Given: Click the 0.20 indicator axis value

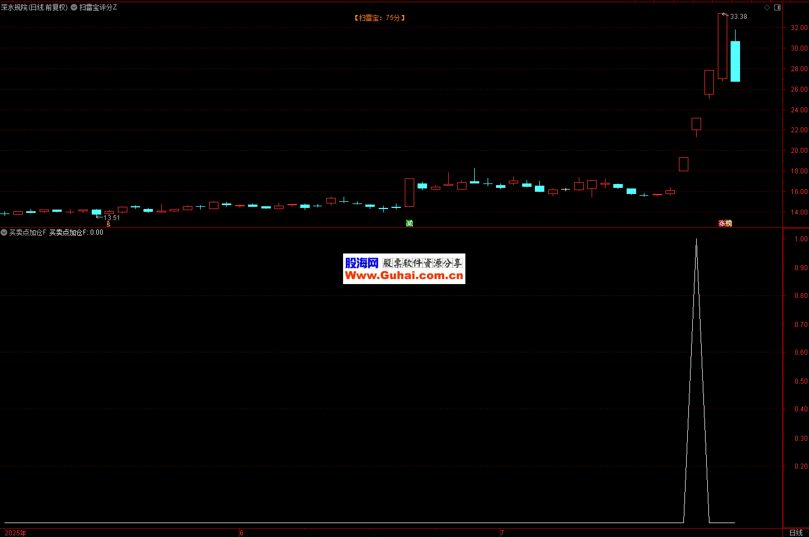Looking at the screenshot, I should (801, 466).
